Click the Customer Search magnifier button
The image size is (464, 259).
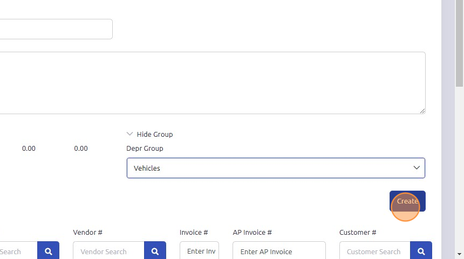(421, 251)
